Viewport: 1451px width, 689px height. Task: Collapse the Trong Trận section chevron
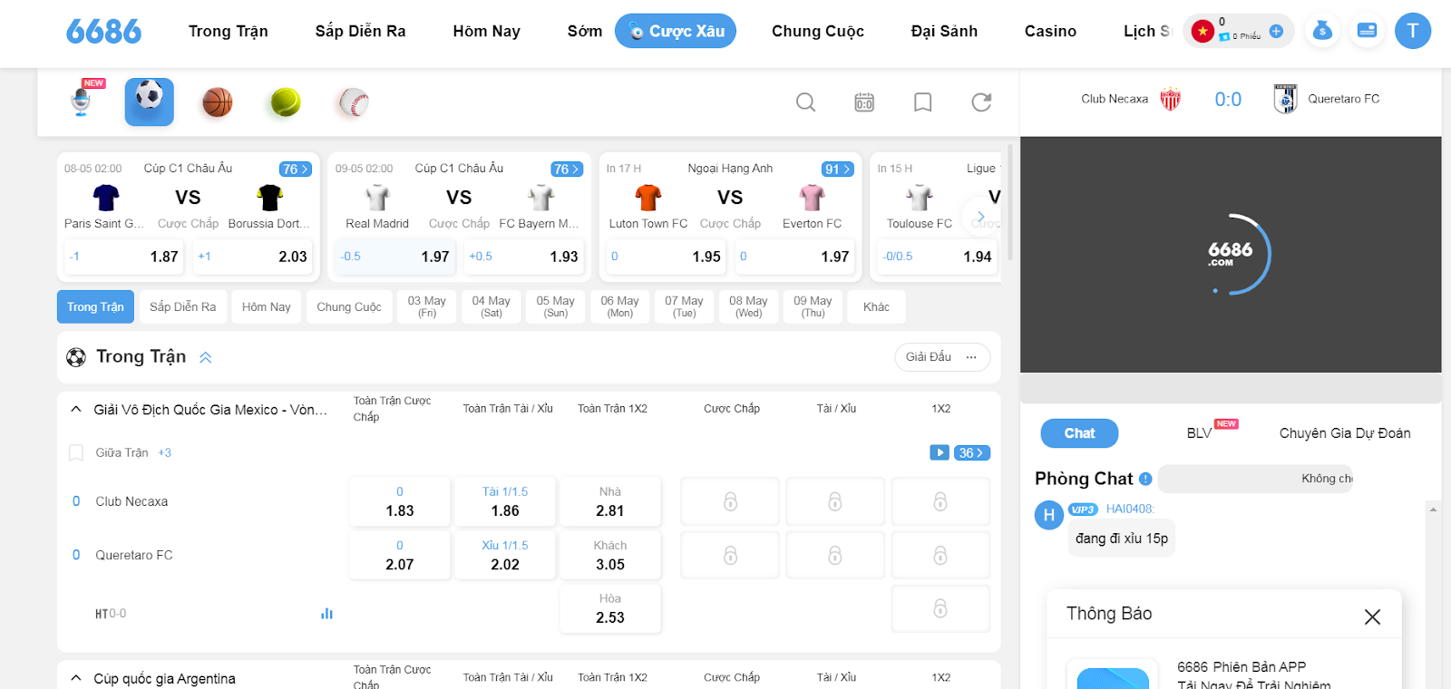point(206,357)
